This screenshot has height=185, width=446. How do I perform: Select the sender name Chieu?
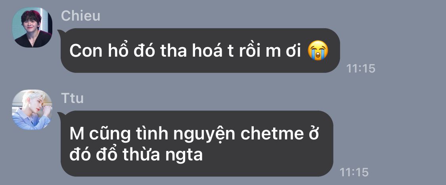tap(81, 15)
